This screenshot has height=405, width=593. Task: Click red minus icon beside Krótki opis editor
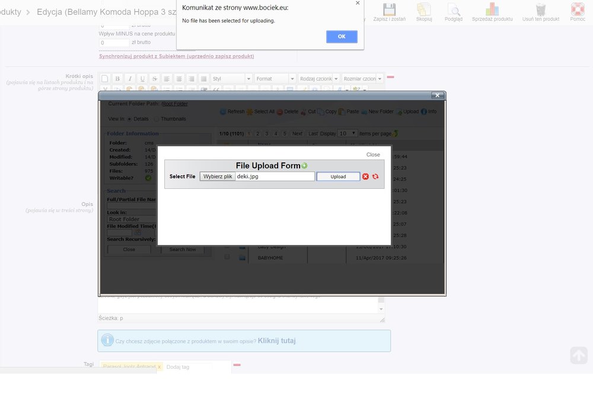(390, 77)
